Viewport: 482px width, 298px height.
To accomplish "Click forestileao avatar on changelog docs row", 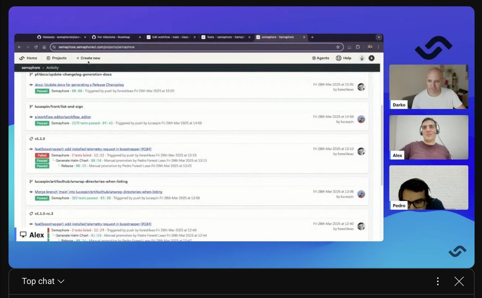I will coord(361,87).
